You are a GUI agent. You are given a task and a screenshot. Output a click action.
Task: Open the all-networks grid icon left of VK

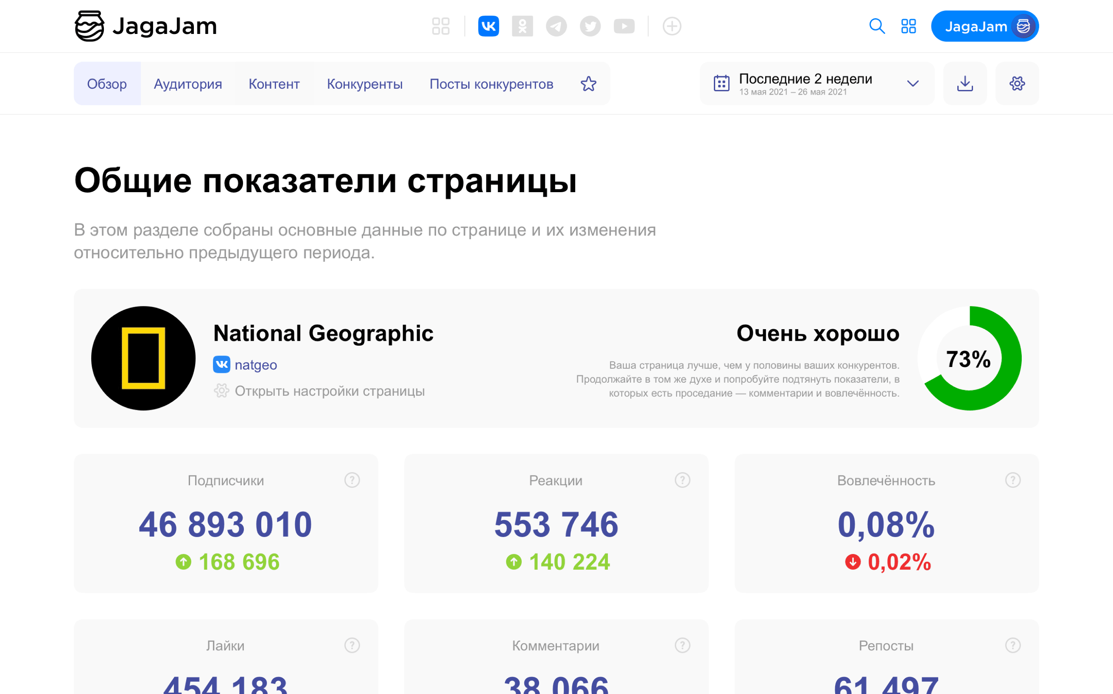tap(441, 26)
